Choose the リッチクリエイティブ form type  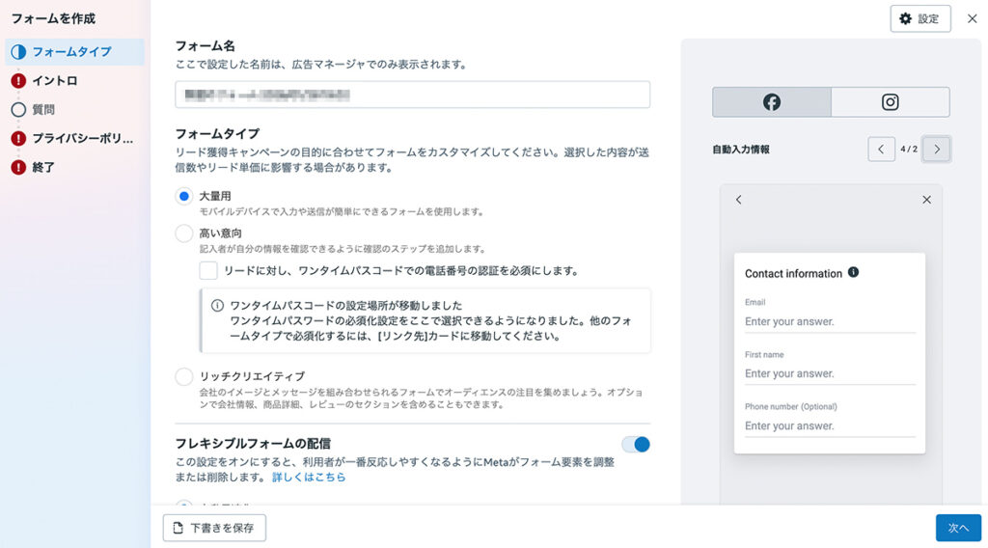coord(183,376)
